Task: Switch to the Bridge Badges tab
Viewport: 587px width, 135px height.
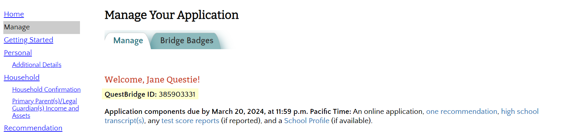Action: pos(186,41)
